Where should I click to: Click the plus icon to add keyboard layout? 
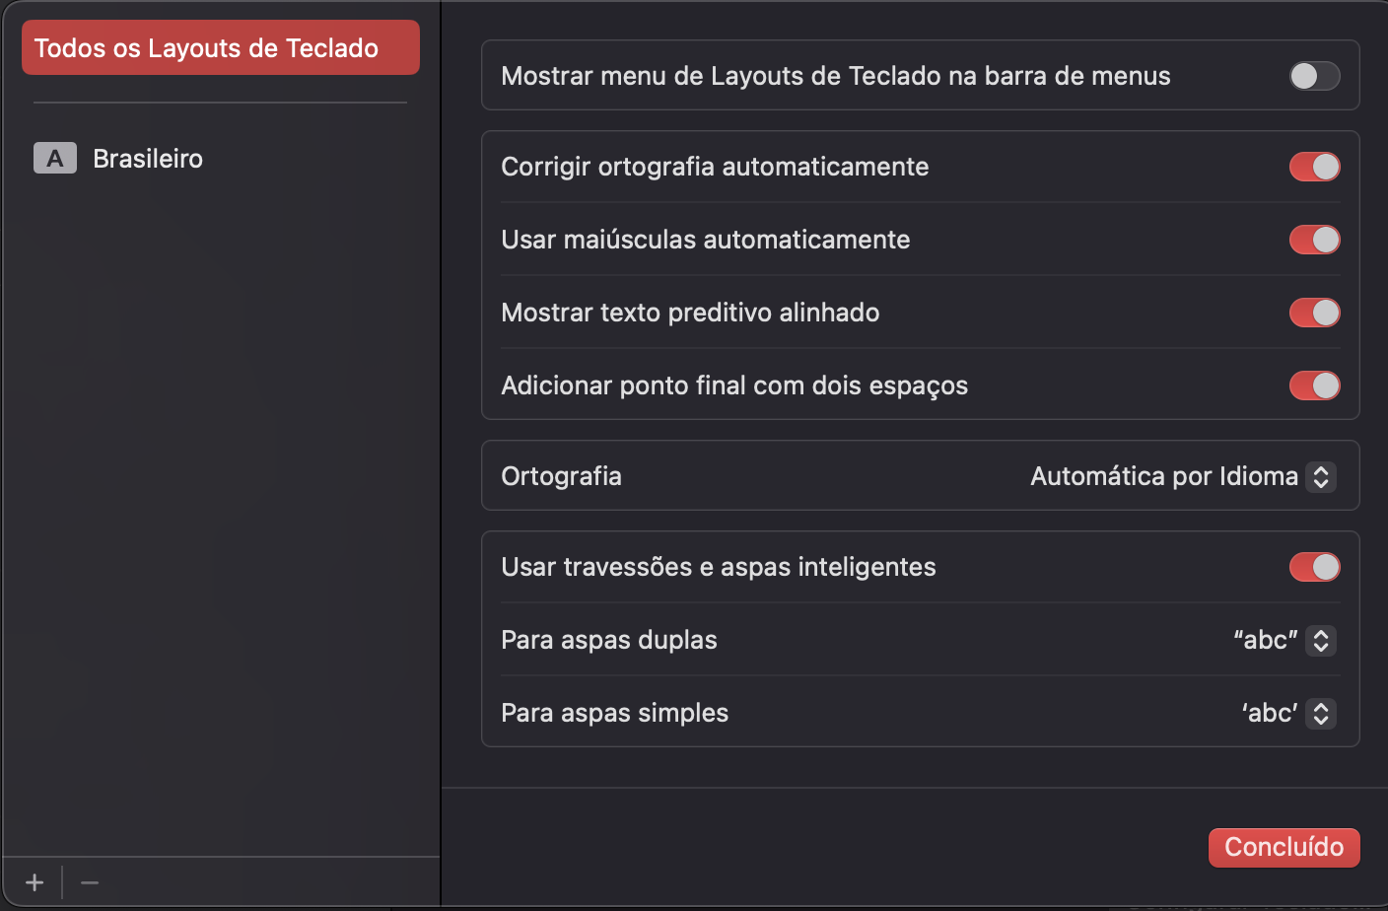point(35,882)
